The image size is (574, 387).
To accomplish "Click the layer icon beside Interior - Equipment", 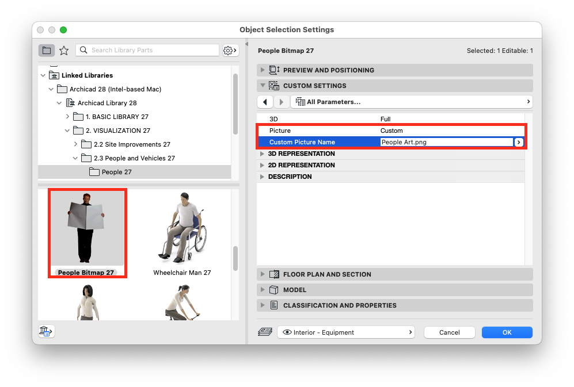I will pyautogui.click(x=265, y=332).
